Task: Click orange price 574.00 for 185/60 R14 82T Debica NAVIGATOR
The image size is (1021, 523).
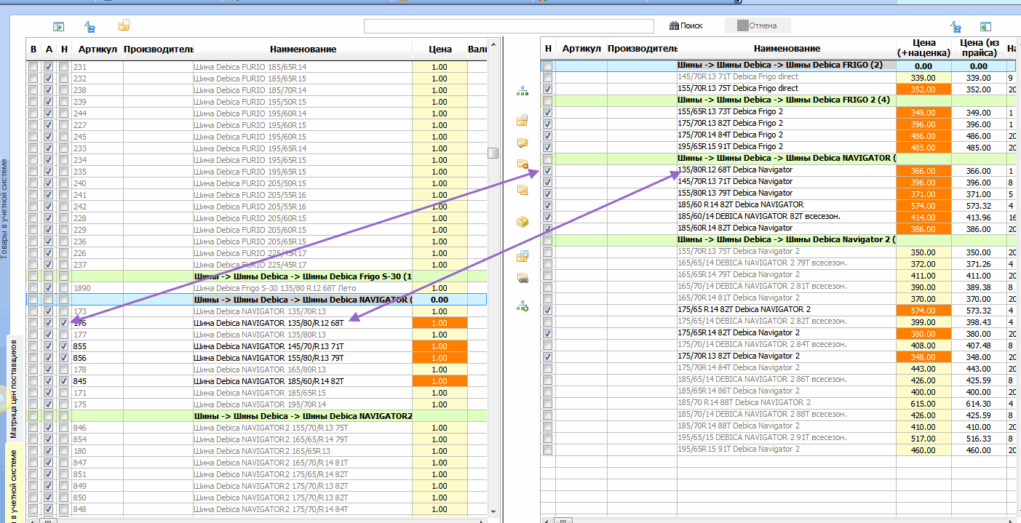Action: 923,205
